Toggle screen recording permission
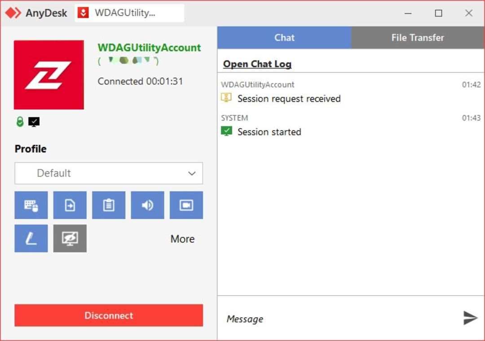The image size is (485, 341). [x=186, y=205]
